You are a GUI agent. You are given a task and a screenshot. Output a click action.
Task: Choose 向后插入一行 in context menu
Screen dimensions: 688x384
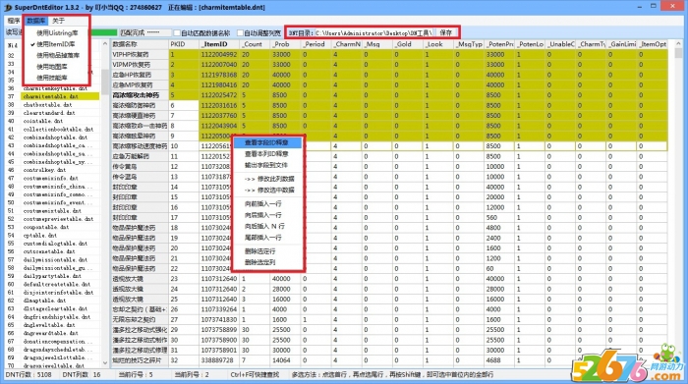pos(266,215)
